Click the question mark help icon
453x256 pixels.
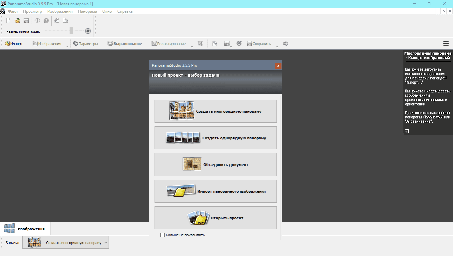[x=46, y=21]
